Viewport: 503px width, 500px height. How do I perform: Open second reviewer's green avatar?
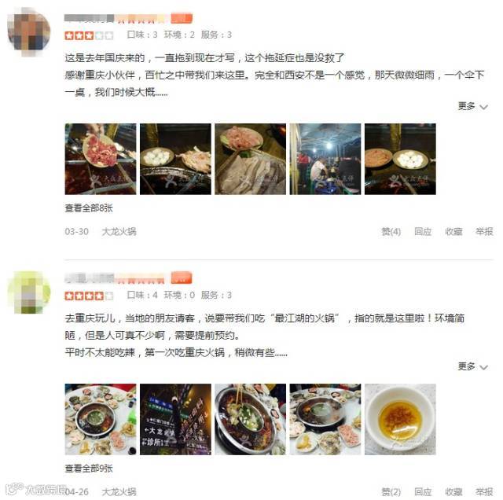[29, 292]
